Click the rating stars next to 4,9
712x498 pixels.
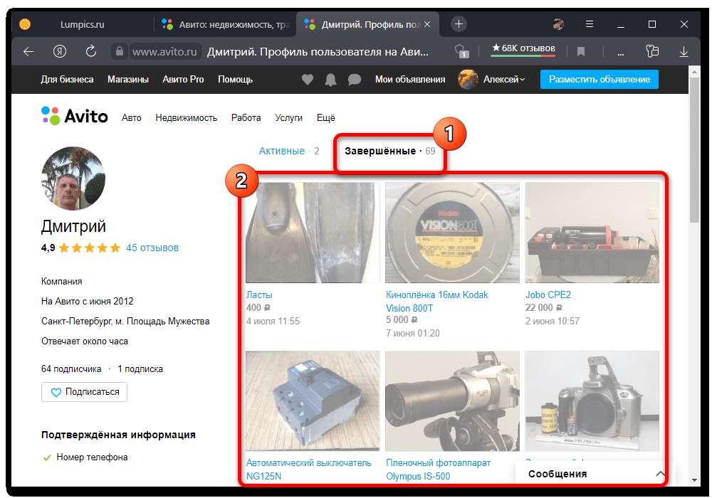pyautogui.click(x=90, y=248)
